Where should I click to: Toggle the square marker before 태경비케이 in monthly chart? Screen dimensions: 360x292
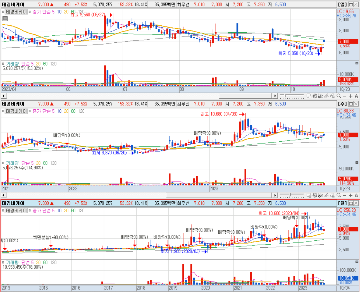3,211
